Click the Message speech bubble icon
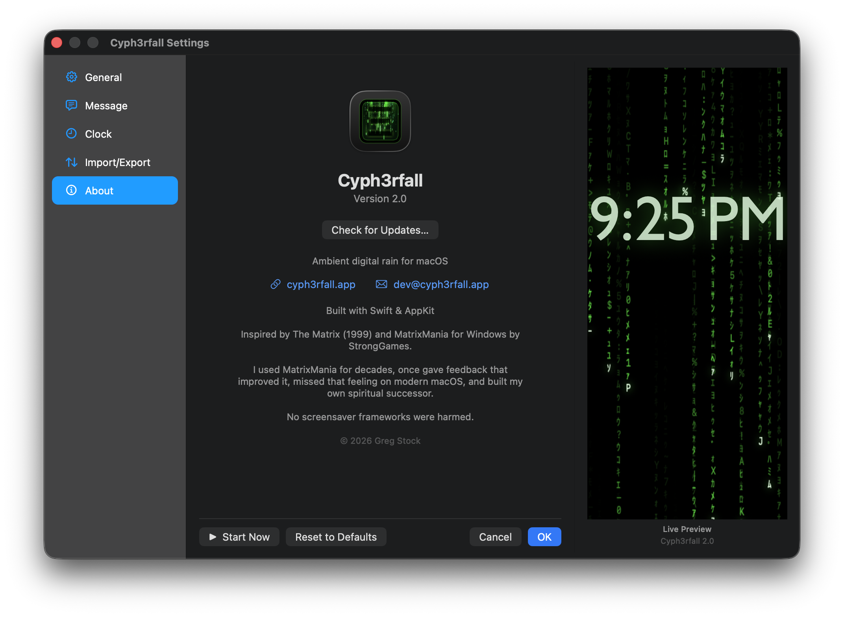Screen dimensions: 844x617 (71, 105)
